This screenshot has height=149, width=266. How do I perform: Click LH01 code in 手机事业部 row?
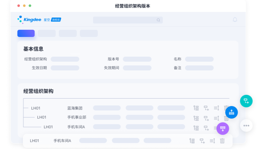(41, 117)
